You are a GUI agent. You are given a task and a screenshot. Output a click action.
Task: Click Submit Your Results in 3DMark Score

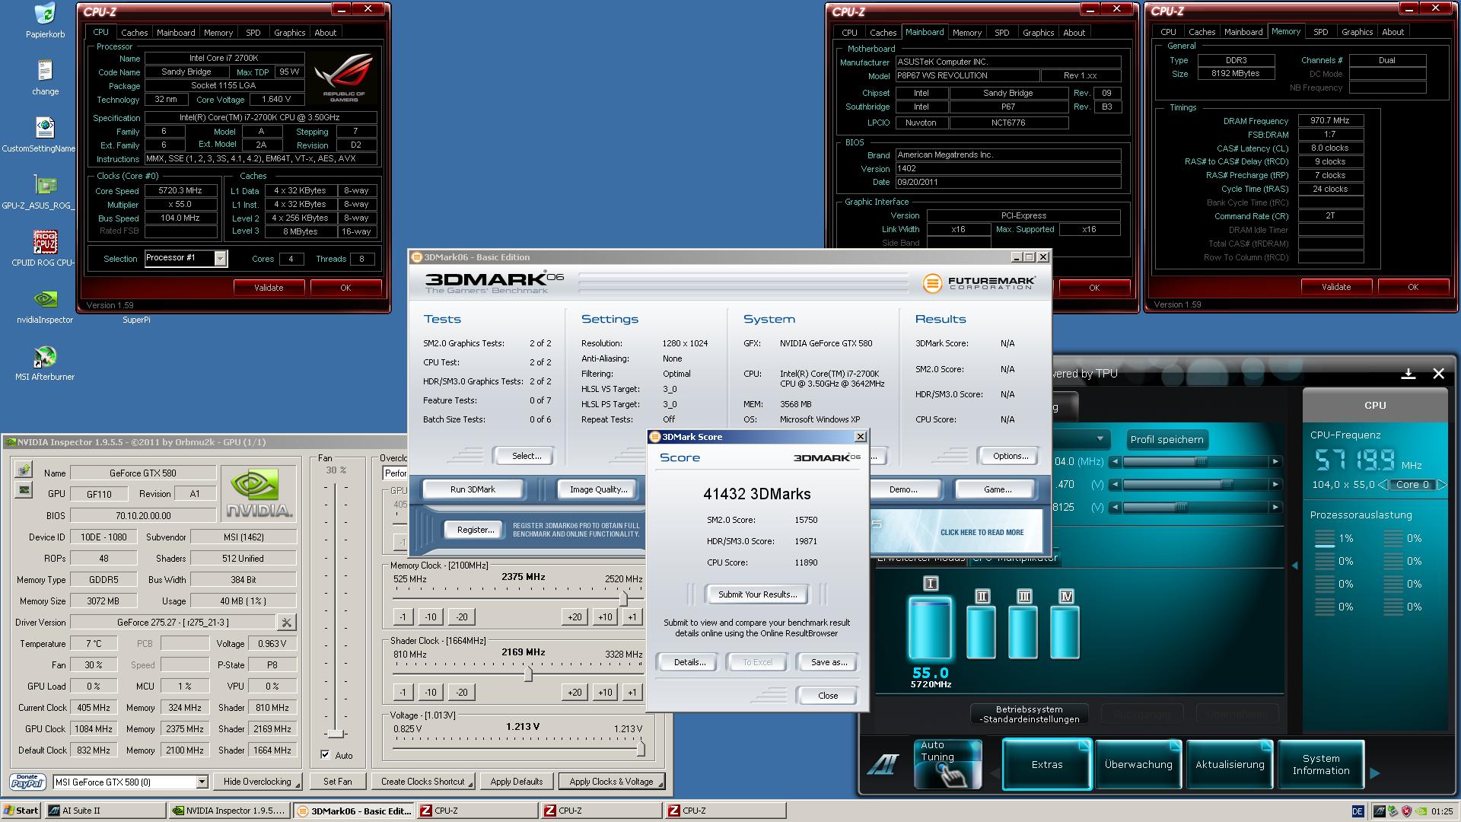(x=756, y=594)
